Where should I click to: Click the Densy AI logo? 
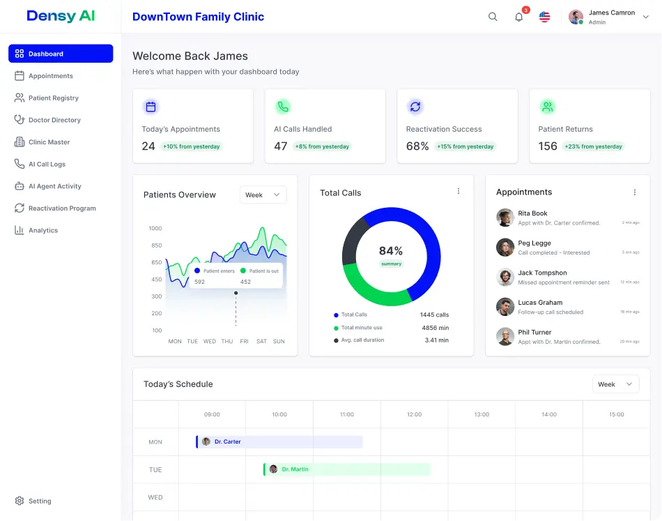coord(61,16)
